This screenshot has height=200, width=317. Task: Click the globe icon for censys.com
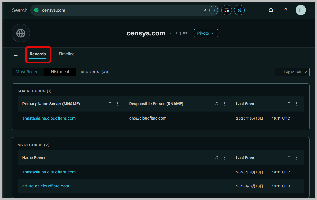pos(21,33)
